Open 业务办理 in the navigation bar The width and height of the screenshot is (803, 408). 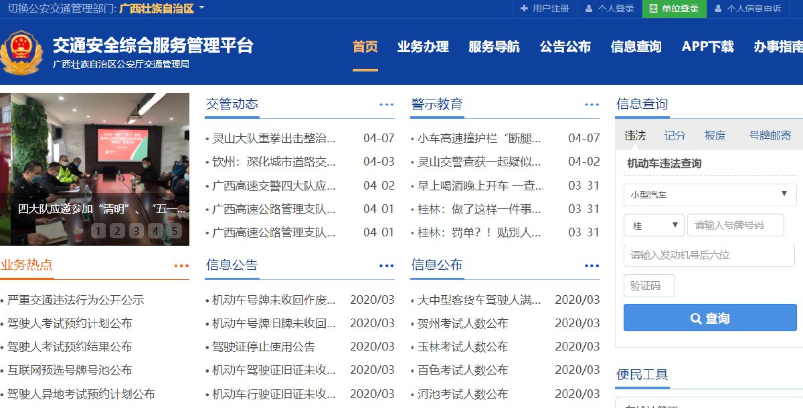click(x=423, y=47)
